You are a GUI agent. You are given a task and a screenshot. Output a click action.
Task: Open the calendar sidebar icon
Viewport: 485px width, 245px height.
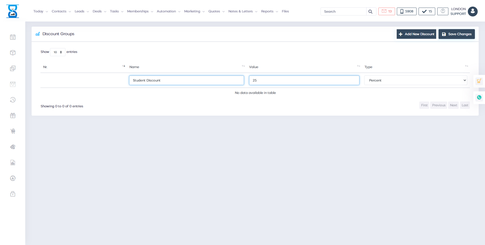click(13, 37)
